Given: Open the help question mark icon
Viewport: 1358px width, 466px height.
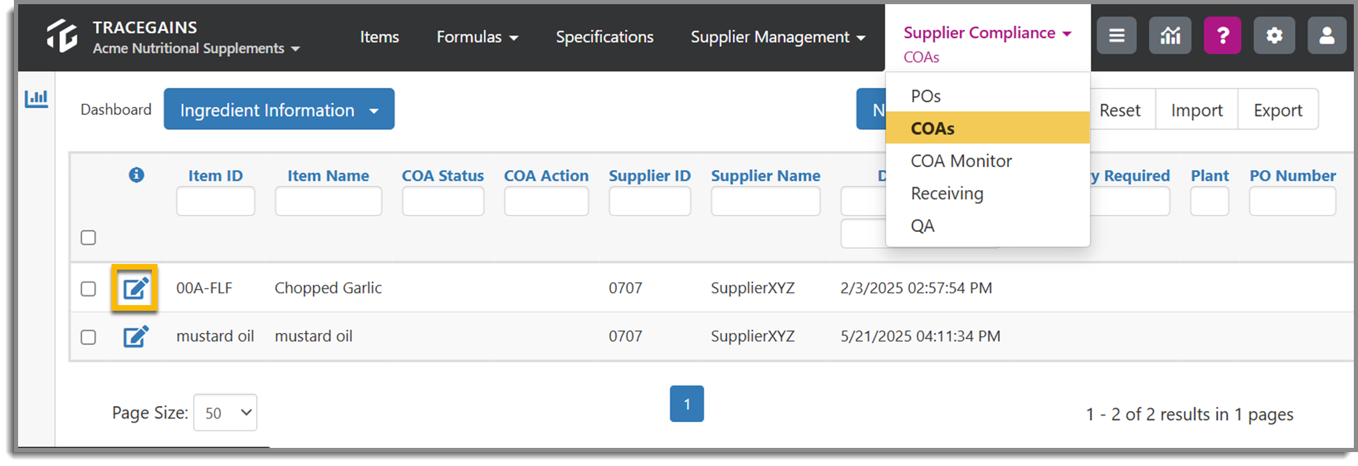Looking at the screenshot, I should coord(1222,36).
